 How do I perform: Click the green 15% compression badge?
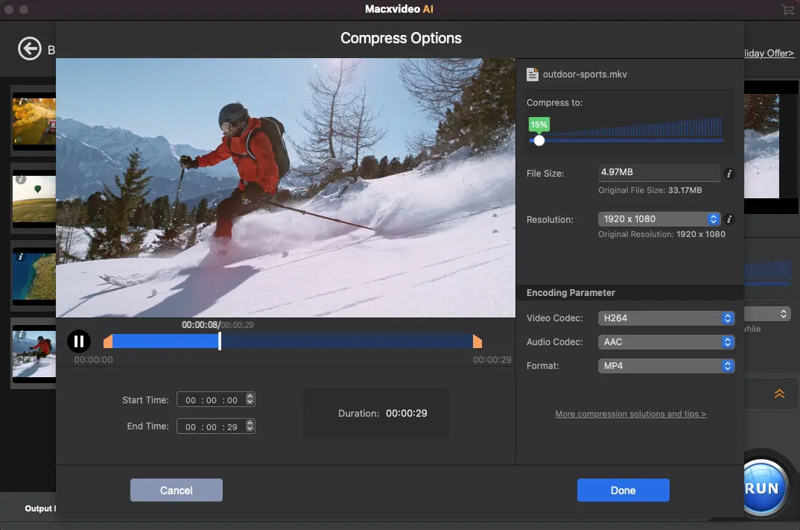pos(539,124)
